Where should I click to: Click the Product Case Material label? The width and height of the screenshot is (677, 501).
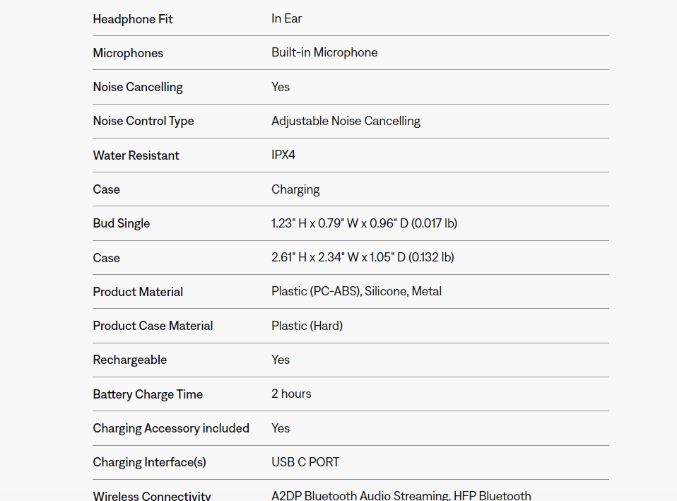coord(153,326)
